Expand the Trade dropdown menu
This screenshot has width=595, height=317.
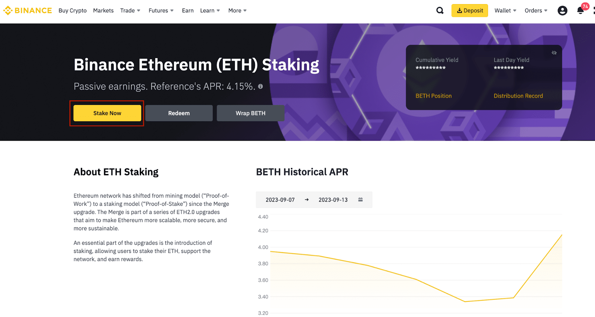(130, 10)
